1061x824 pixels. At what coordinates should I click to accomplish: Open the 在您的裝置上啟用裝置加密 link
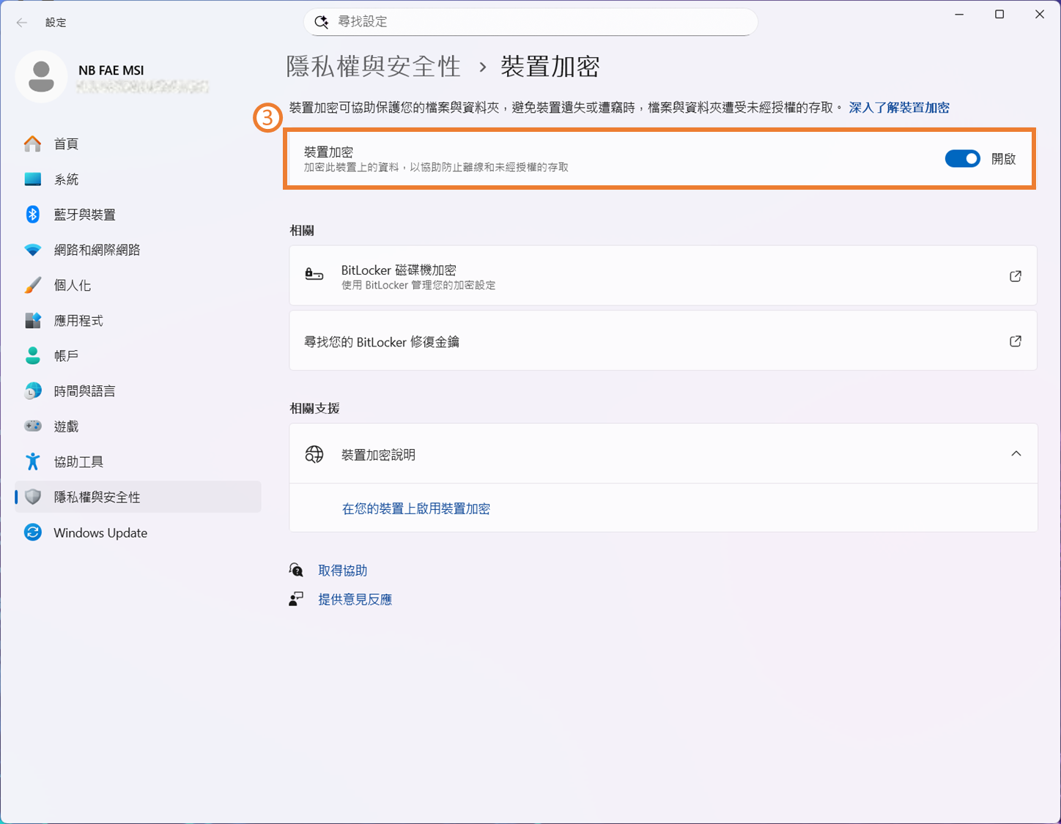click(415, 508)
